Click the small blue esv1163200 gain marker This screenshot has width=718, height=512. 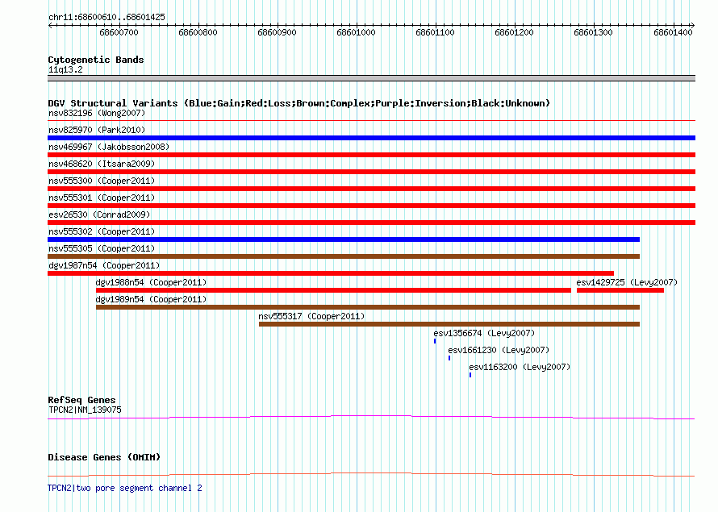click(x=470, y=375)
